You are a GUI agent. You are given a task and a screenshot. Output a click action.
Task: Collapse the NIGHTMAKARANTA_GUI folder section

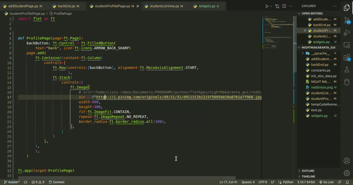coord(318,47)
